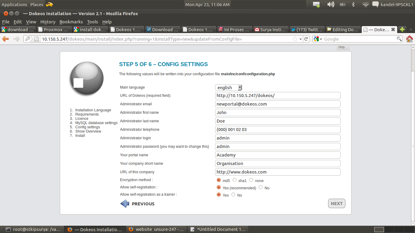Open the address bar history dropdown arrow

coord(300,39)
